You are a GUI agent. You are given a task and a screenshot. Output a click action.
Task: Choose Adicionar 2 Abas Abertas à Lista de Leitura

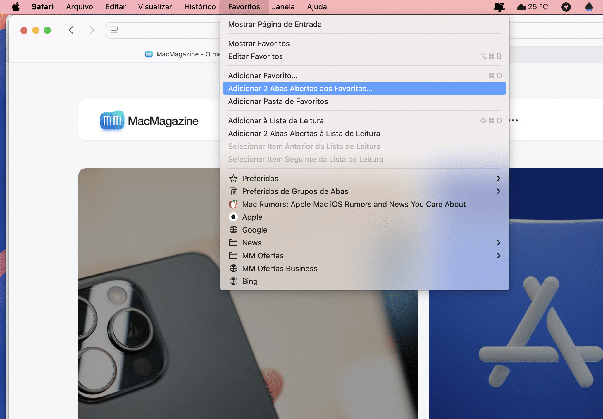(365, 134)
